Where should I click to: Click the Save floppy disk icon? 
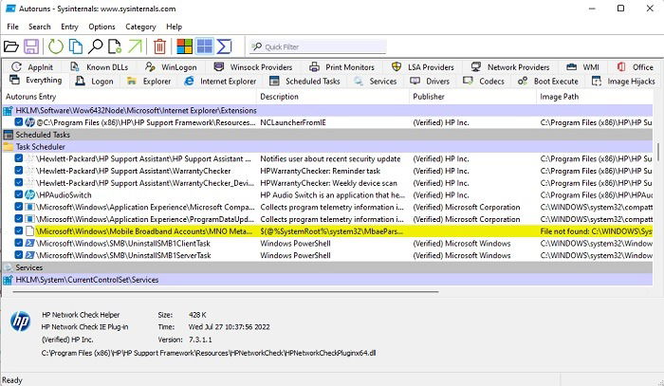31,46
